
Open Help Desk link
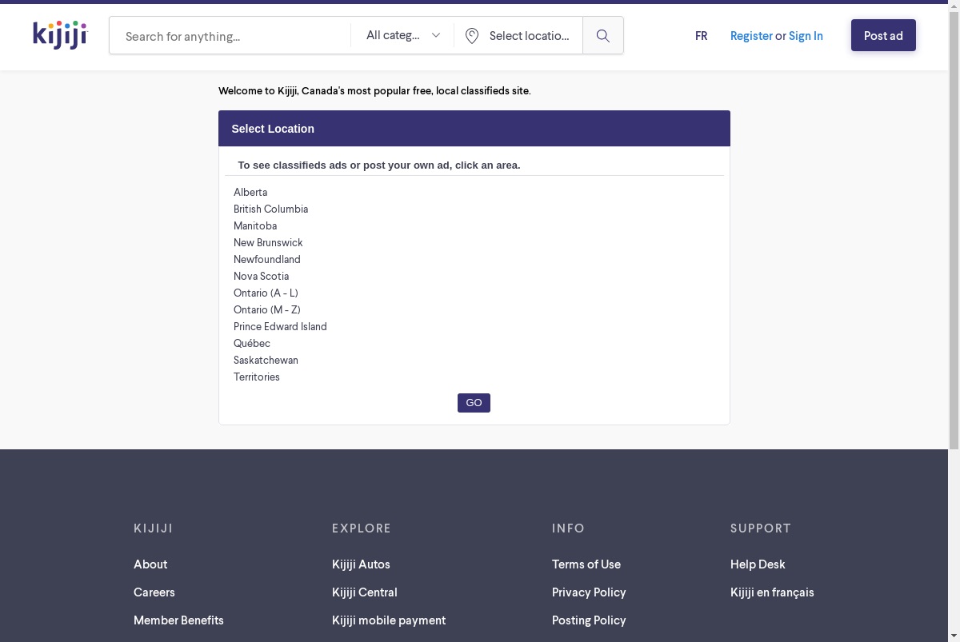click(758, 564)
